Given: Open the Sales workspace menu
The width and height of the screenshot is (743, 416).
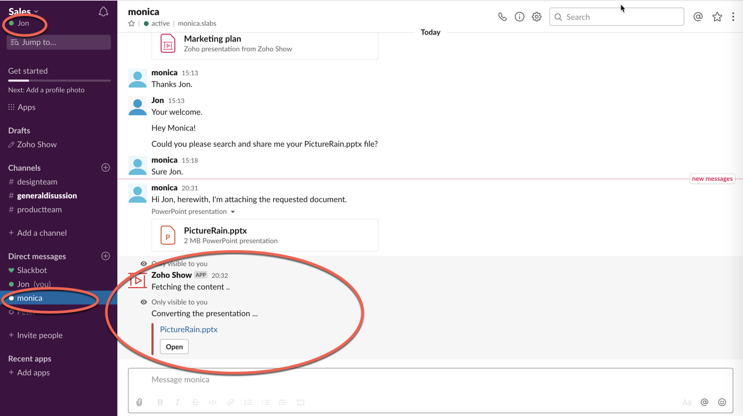Looking at the screenshot, I should click(23, 11).
